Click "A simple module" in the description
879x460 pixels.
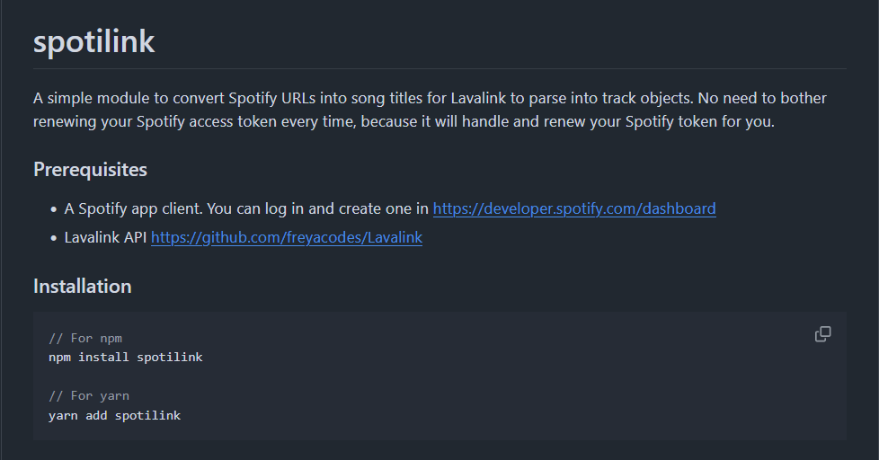(x=87, y=97)
